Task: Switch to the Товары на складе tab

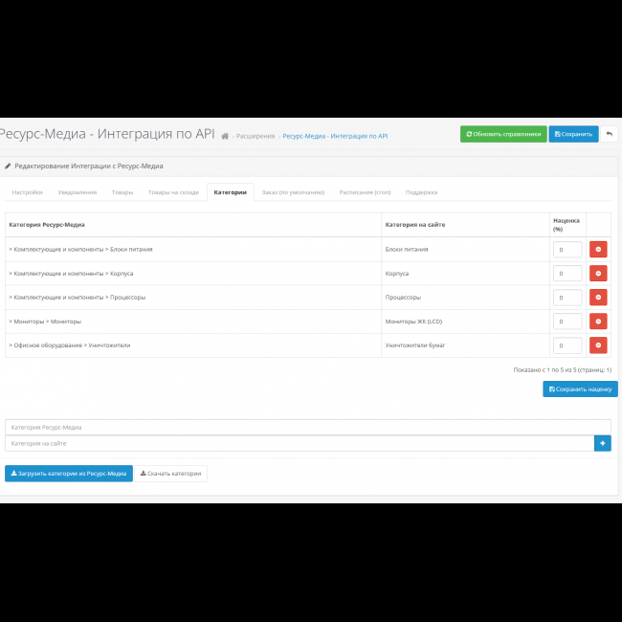Action: point(173,192)
